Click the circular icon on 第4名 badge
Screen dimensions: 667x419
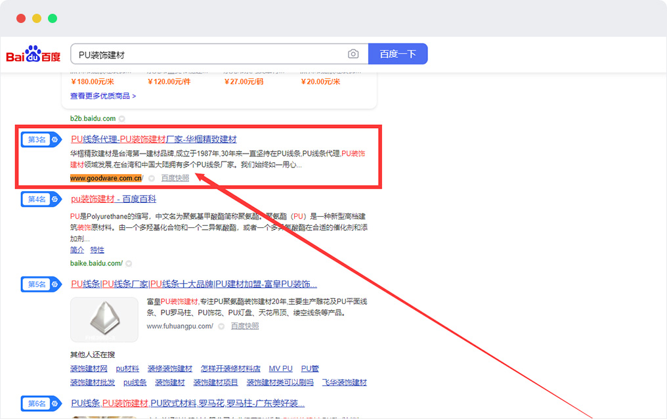pyautogui.click(x=55, y=199)
